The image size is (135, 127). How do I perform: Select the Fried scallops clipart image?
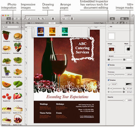click(x=18, y=72)
